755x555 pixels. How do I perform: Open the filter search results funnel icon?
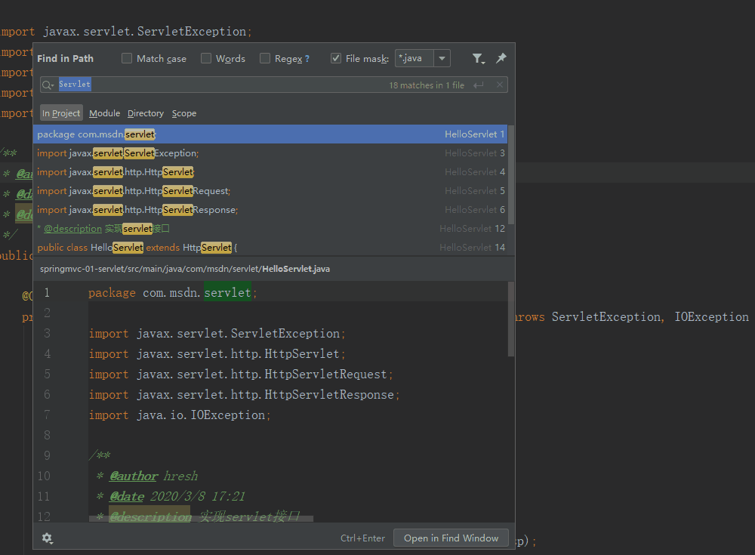[x=478, y=59]
